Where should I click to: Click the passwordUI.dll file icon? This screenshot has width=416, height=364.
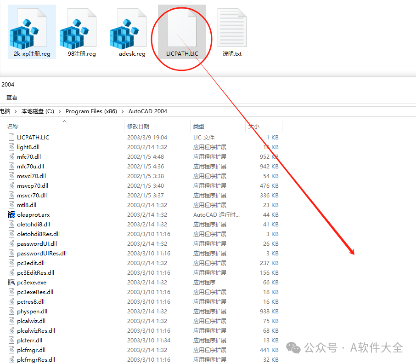click(x=11, y=243)
